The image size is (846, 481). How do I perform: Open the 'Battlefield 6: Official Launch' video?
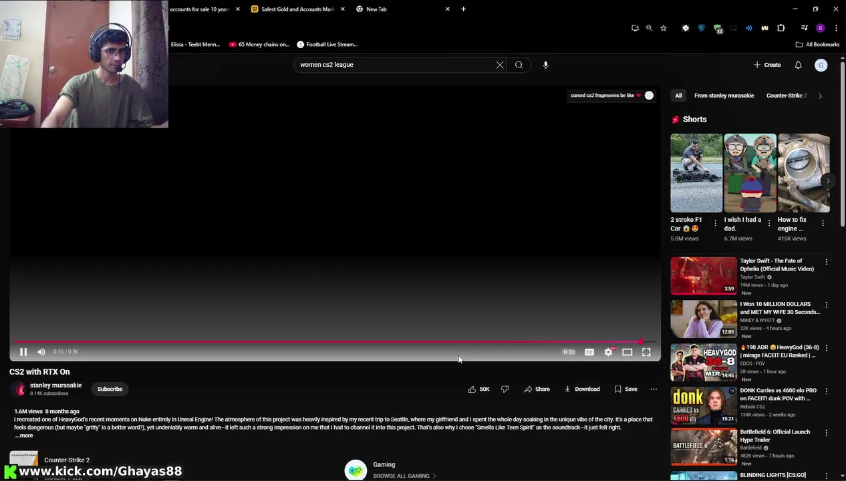click(704, 448)
